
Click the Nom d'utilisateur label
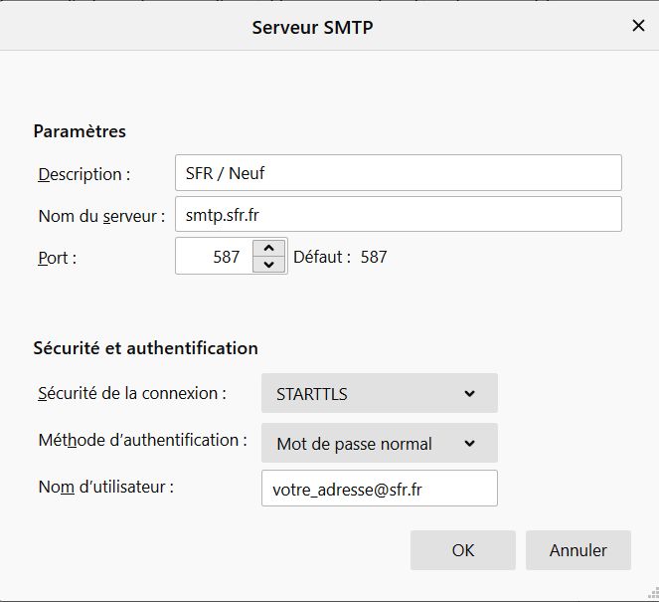(x=106, y=487)
